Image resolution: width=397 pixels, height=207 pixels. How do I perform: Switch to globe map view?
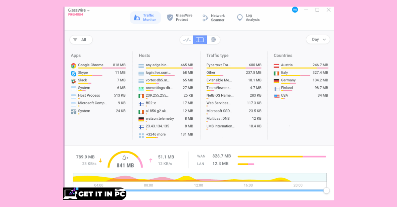(x=213, y=40)
